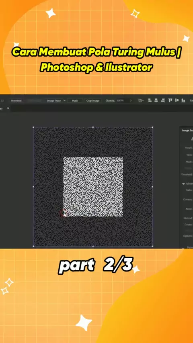Screen dimensions: 193x343
Task: Click the vertical align bottom icon
Action: click(183, 100)
